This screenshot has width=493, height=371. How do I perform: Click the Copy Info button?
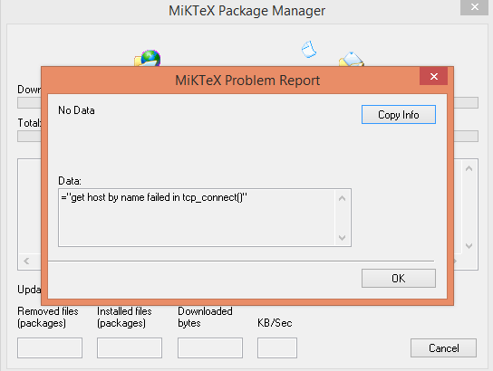399,115
